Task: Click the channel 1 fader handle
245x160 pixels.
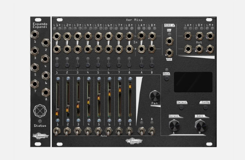Action: point(57,113)
